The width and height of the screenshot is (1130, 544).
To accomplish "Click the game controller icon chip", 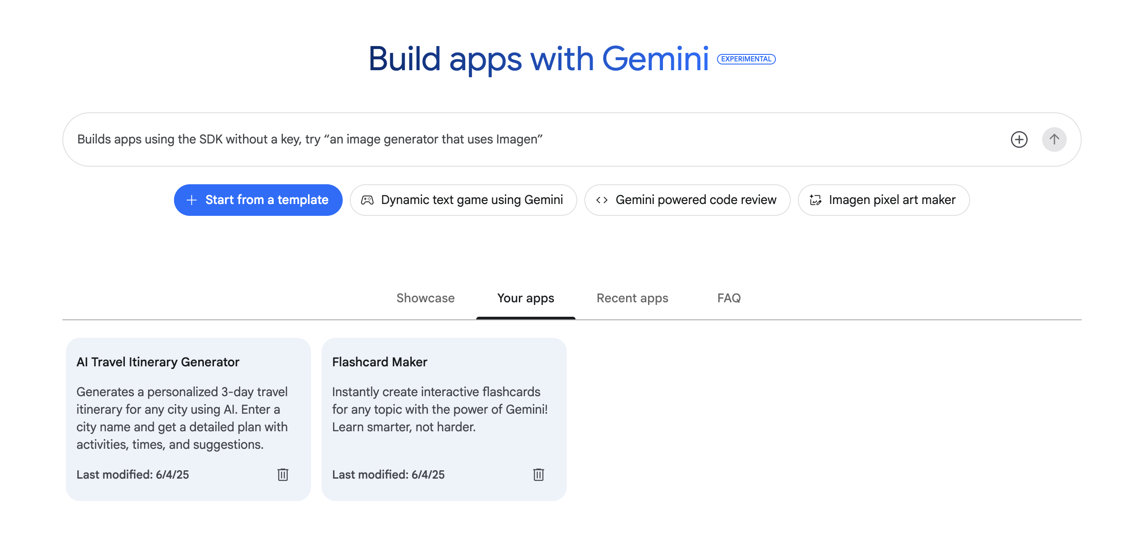I will (367, 200).
